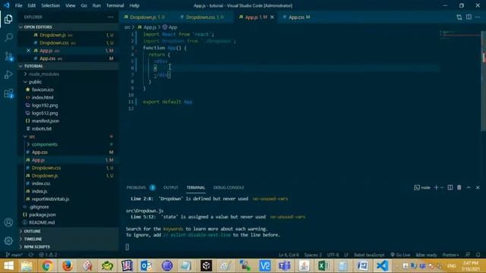Maximize the panel with the up chevron

coord(469,187)
